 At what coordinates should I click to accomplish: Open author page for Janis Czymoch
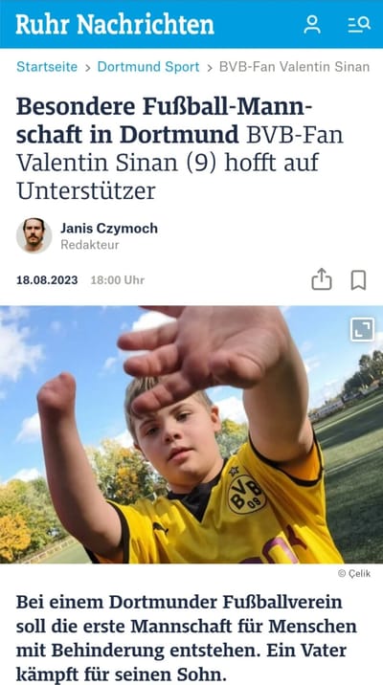tap(109, 228)
